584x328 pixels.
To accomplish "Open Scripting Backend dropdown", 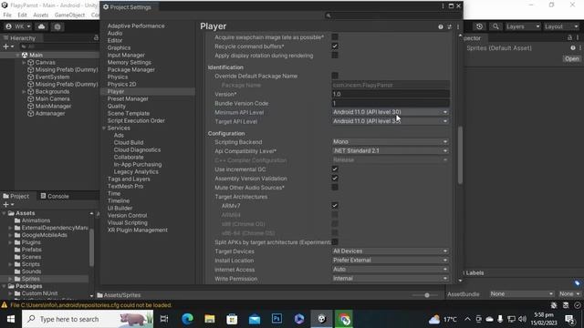I will pyautogui.click(x=391, y=142).
